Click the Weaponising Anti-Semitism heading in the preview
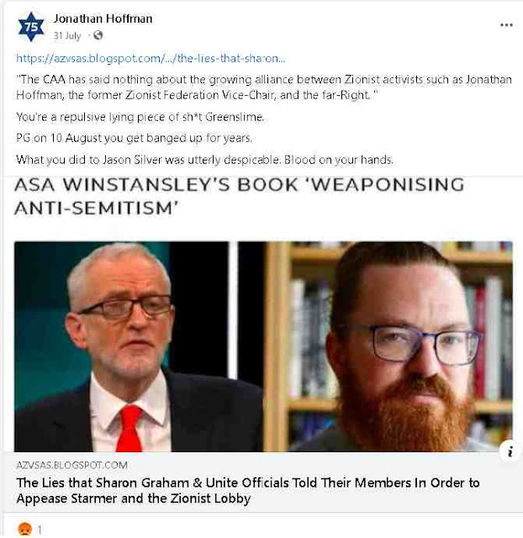 coord(239,196)
